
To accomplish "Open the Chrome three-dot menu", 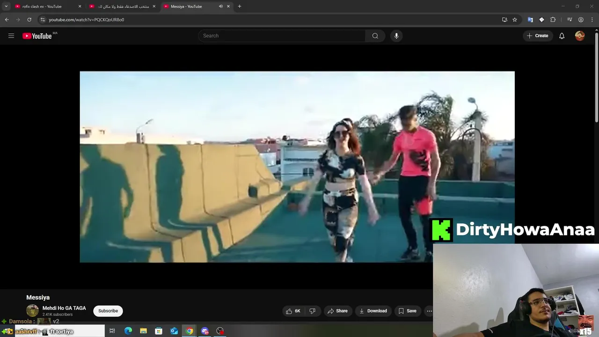I will tap(592, 20).
